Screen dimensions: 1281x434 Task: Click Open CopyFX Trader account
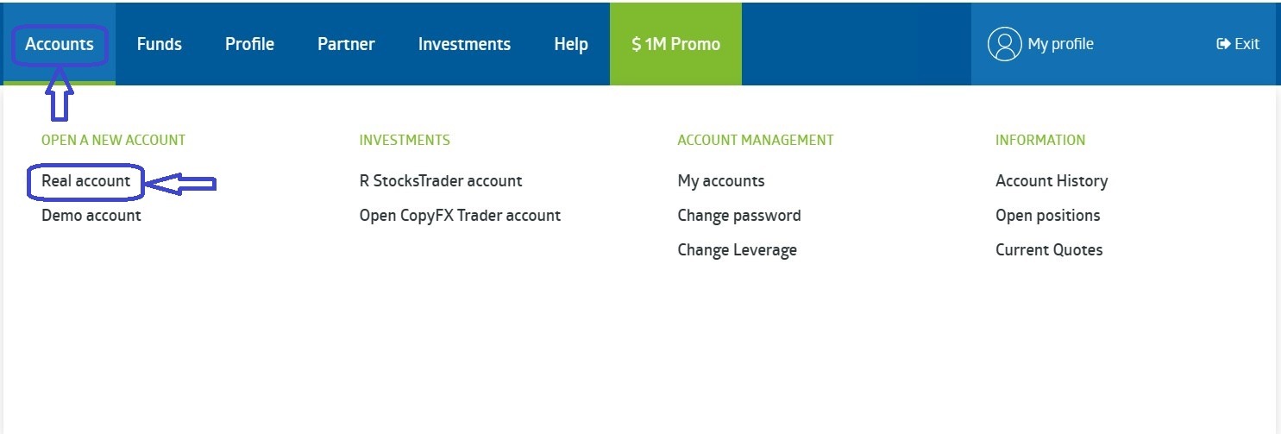[460, 216]
